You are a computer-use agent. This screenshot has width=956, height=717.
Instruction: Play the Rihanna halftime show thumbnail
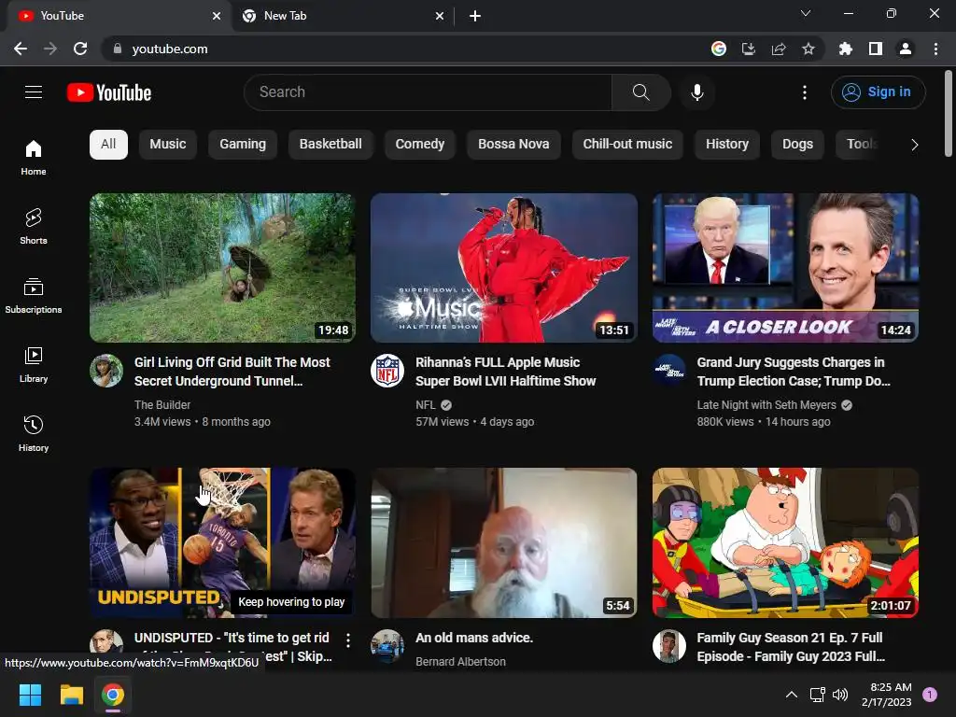click(504, 268)
